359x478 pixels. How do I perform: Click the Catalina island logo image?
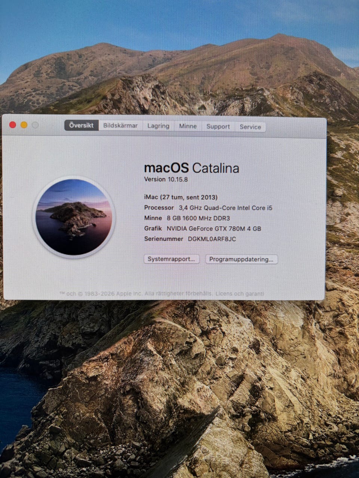74,217
